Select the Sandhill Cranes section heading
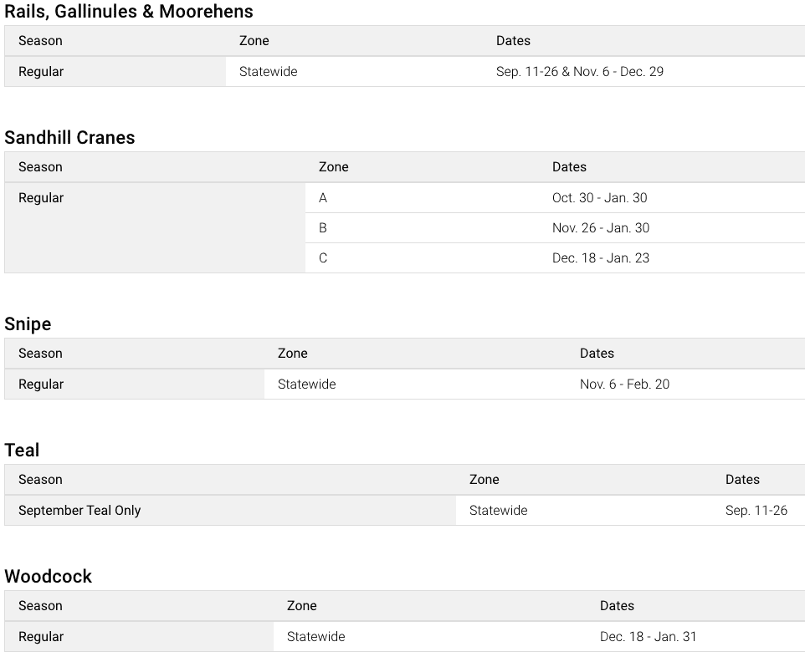 pos(69,138)
